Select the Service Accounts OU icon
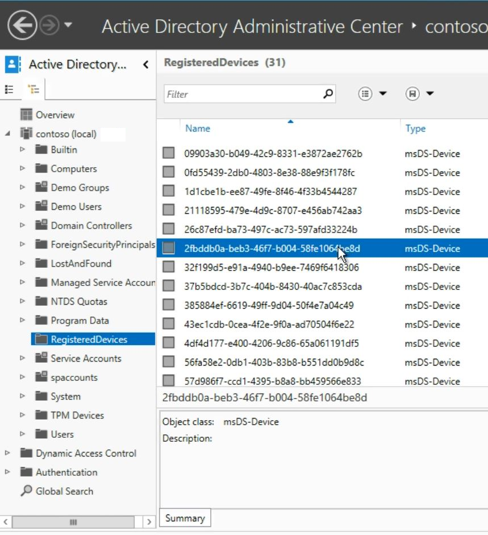The width and height of the screenshot is (488, 535). pos(41,358)
